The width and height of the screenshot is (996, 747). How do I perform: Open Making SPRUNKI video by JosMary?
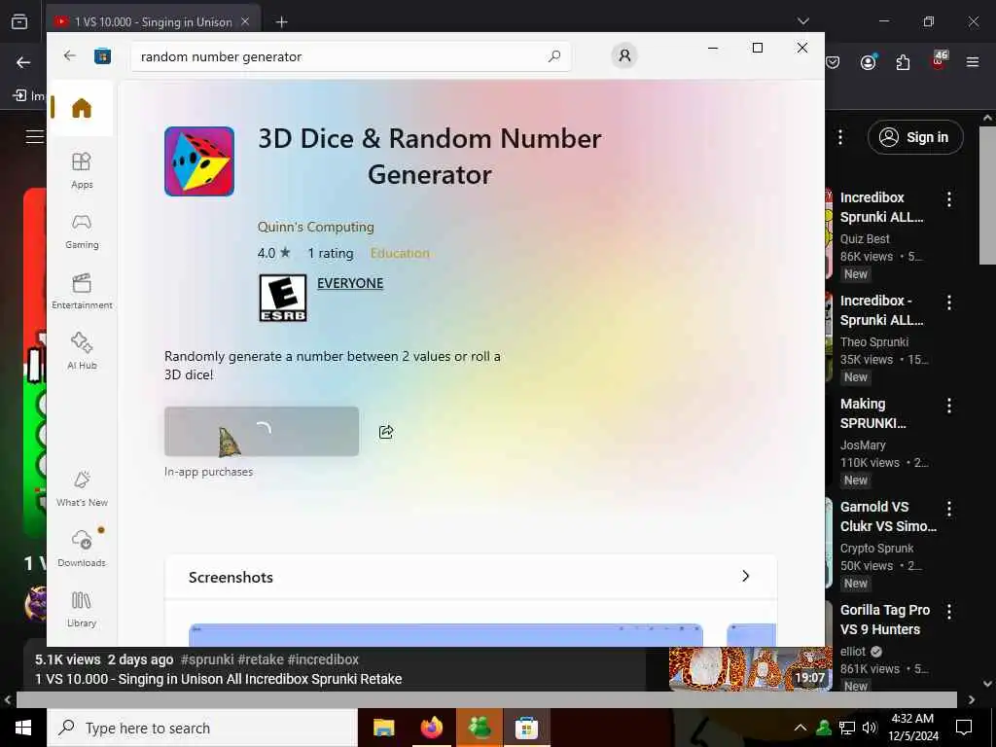click(x=873, y=413)
